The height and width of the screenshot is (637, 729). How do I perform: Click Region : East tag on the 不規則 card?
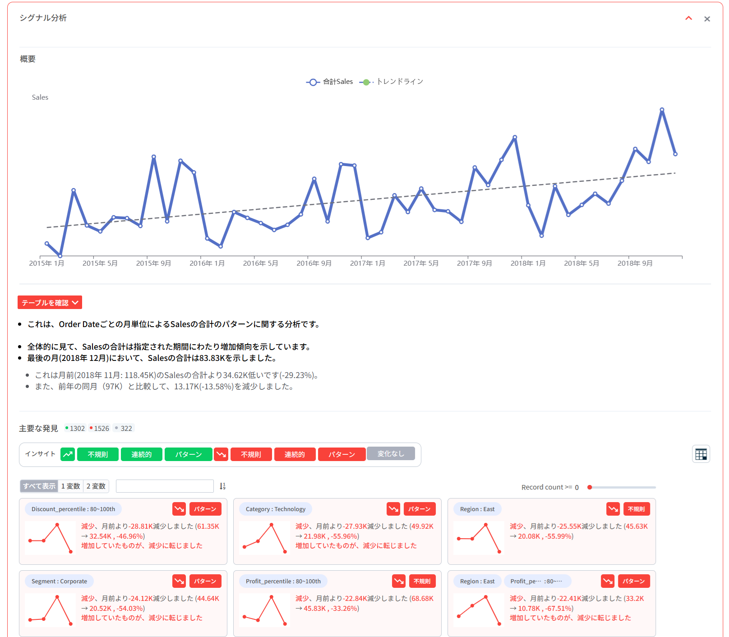point(477,509)
